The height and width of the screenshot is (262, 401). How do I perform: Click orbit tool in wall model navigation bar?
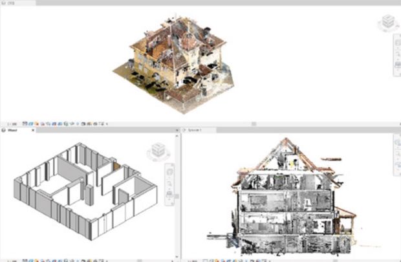point(169,193)
